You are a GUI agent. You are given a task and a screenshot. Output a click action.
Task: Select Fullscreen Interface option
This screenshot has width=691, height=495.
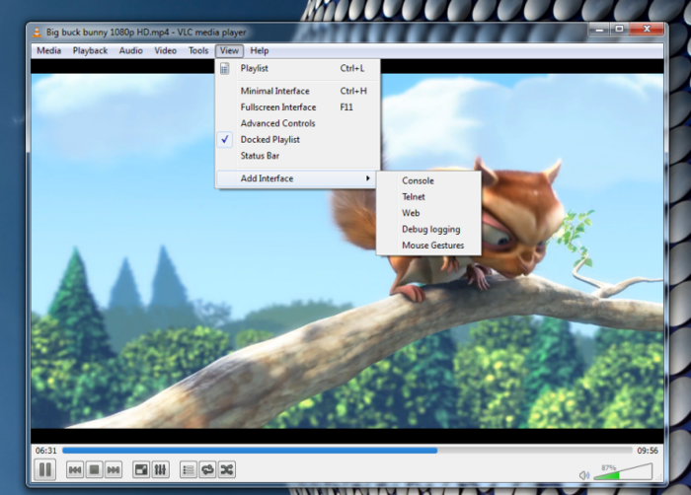[298, 107]
